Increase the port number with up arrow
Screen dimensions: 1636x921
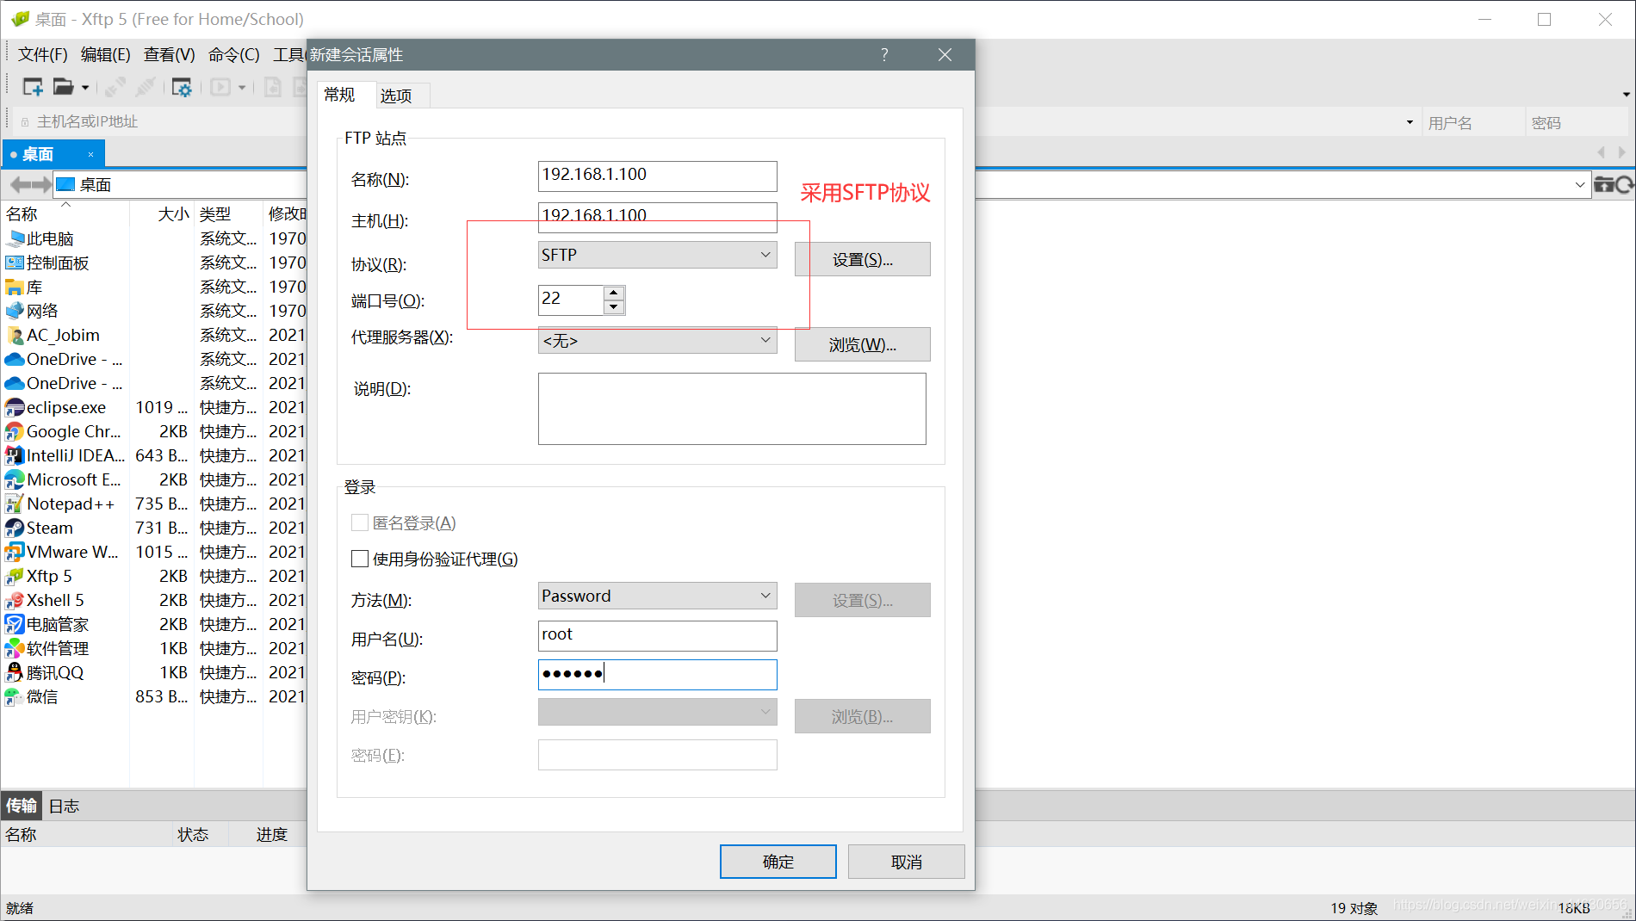(x=614, y=293)
